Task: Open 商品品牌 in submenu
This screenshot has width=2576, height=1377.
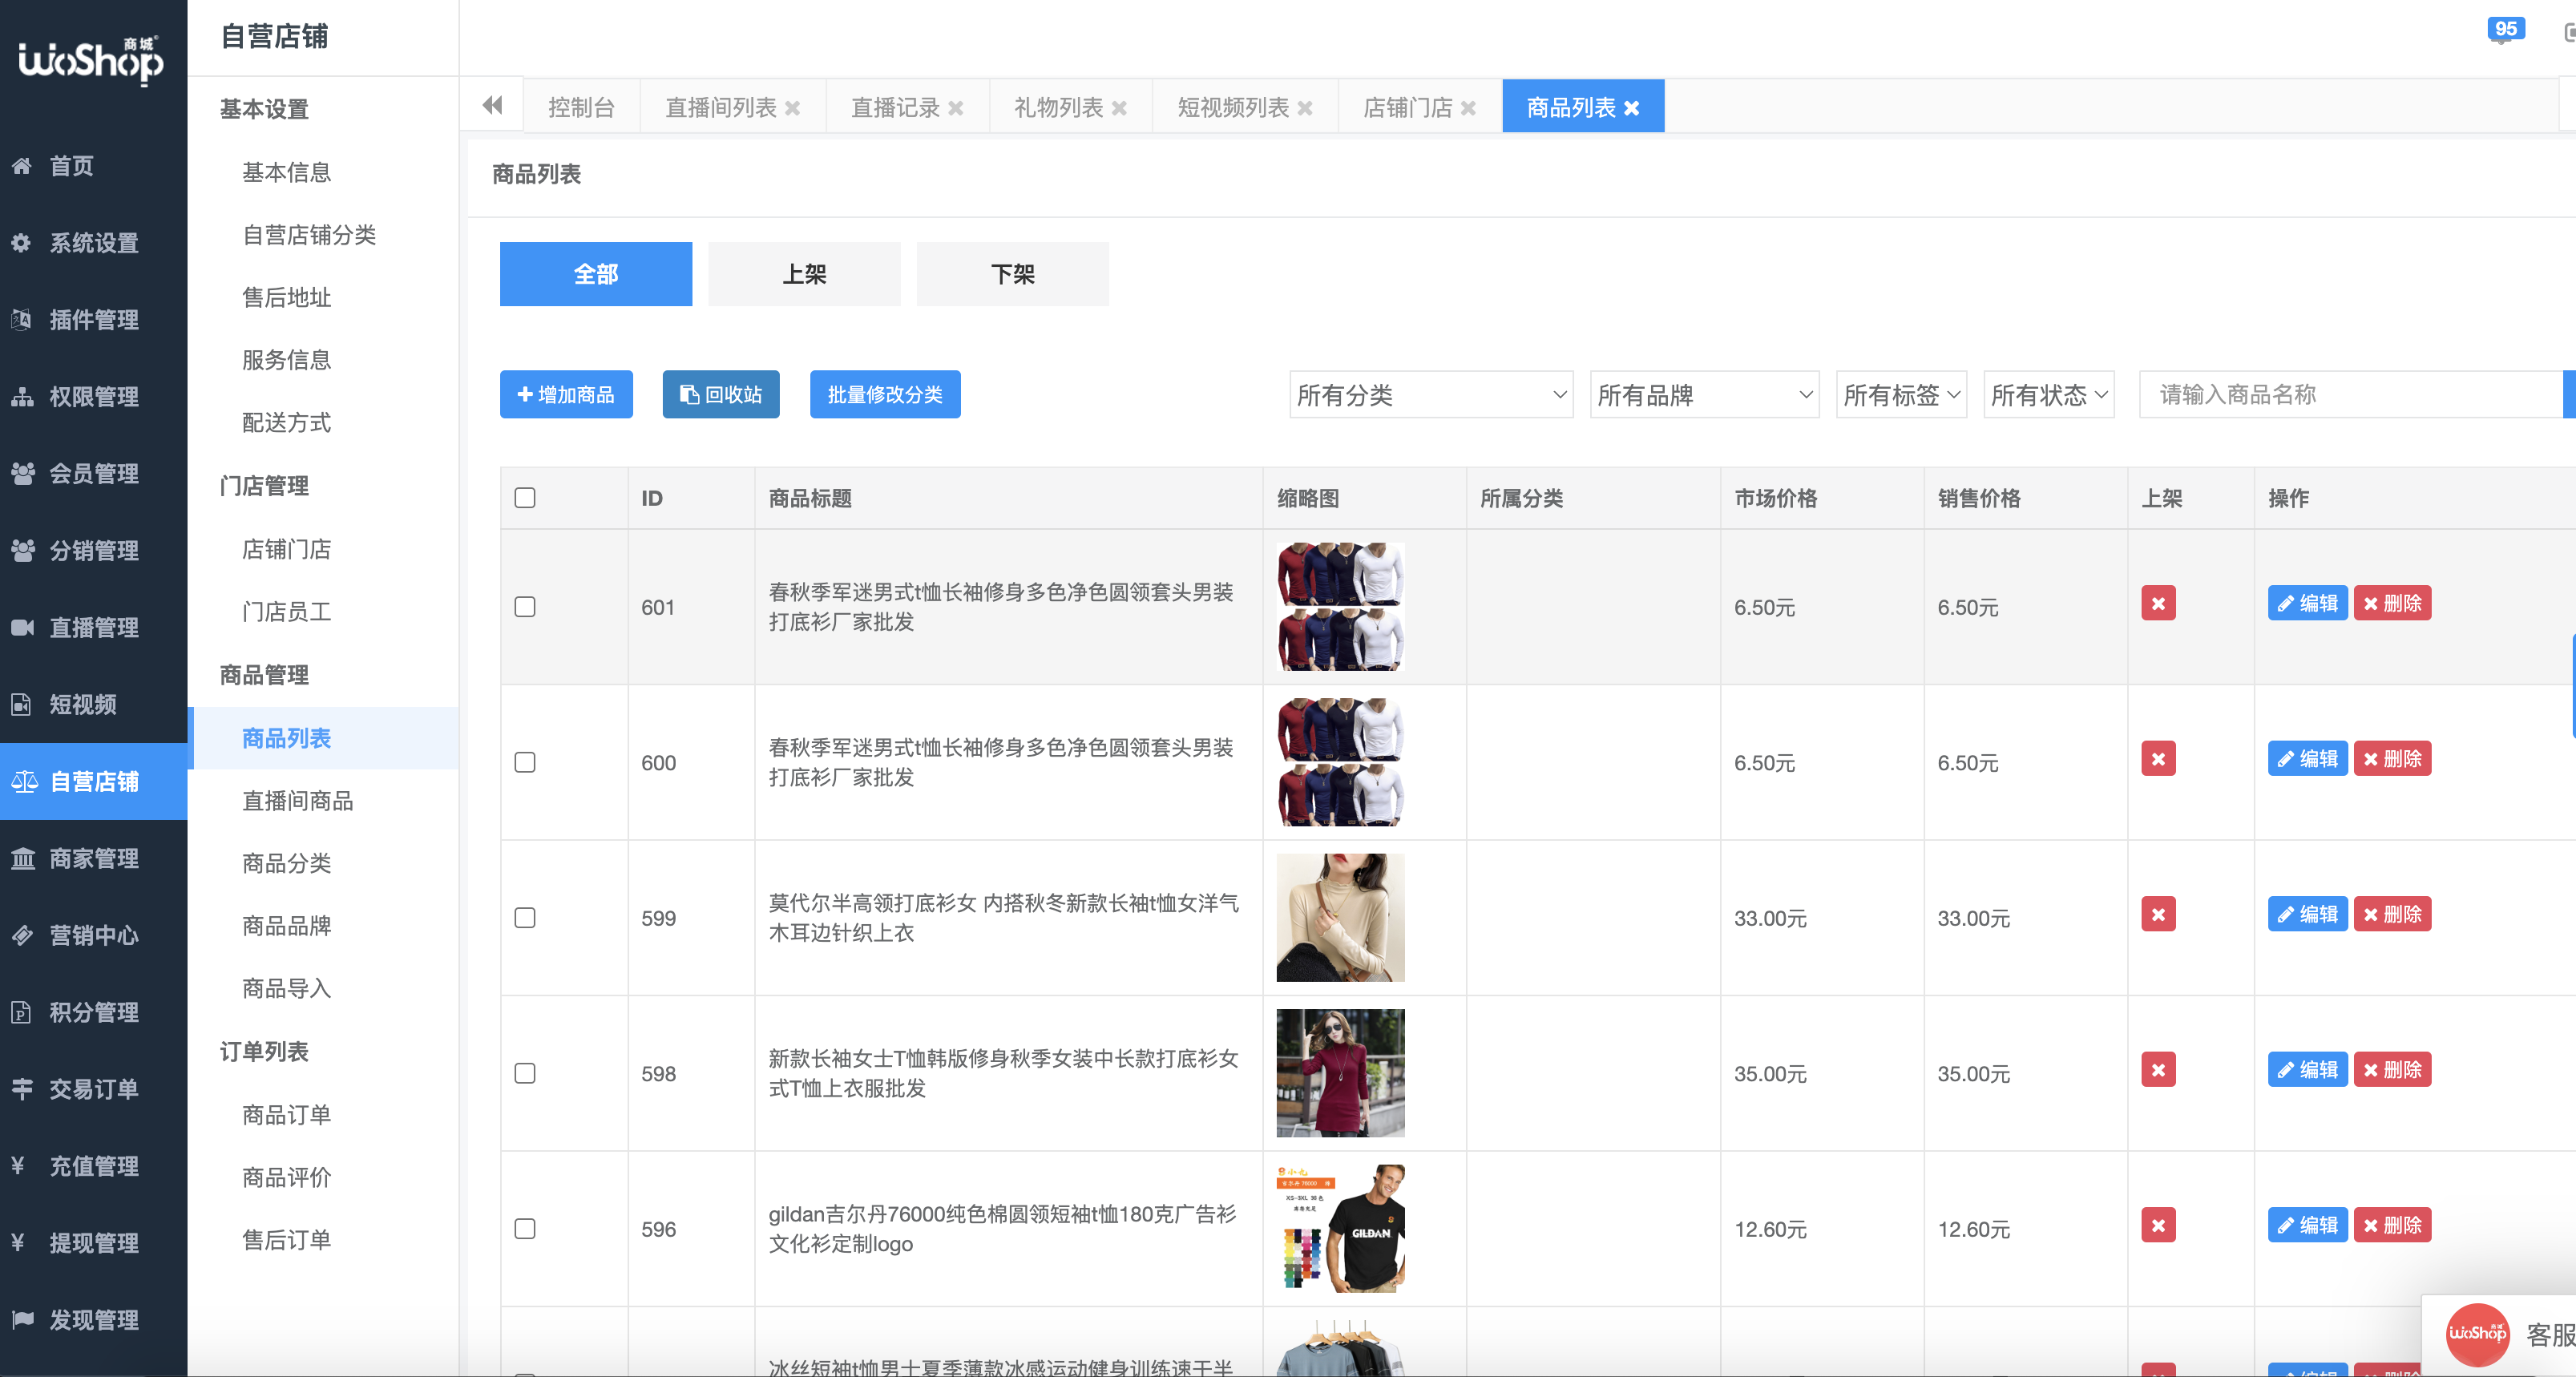Action: pyautogui.click(x=286, y=927)
